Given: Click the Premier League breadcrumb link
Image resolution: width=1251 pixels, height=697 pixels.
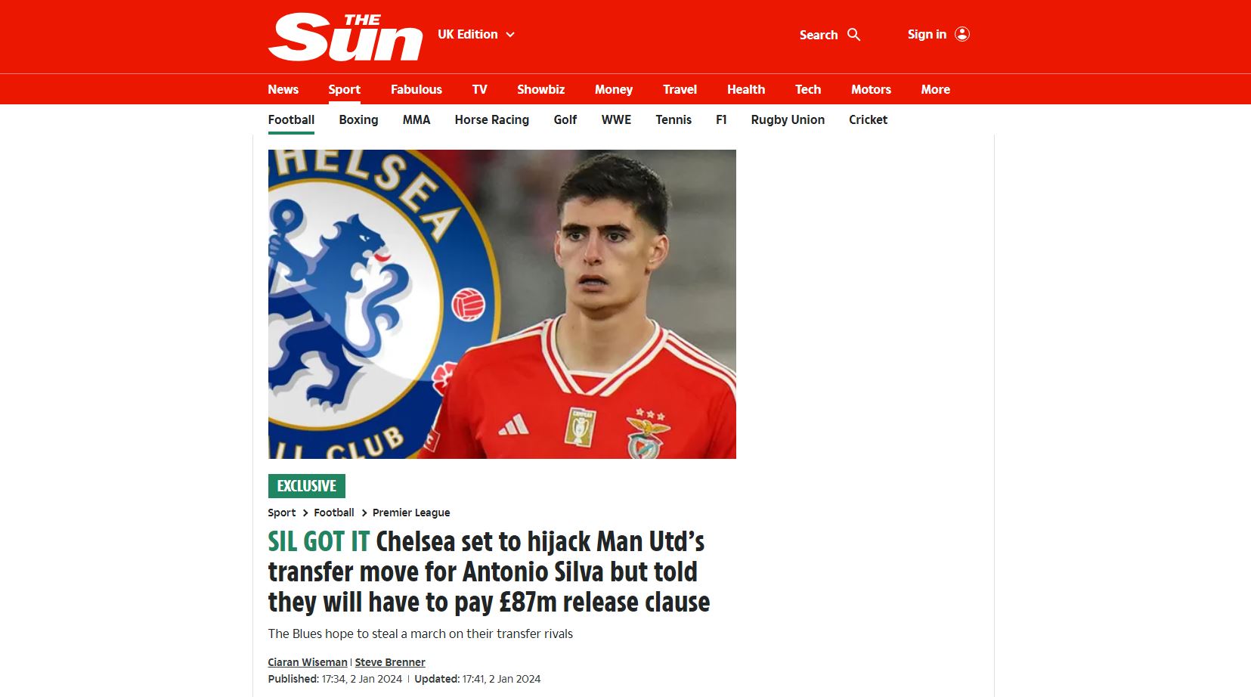Looking at the screenshot, I should [x=411, y=513].
